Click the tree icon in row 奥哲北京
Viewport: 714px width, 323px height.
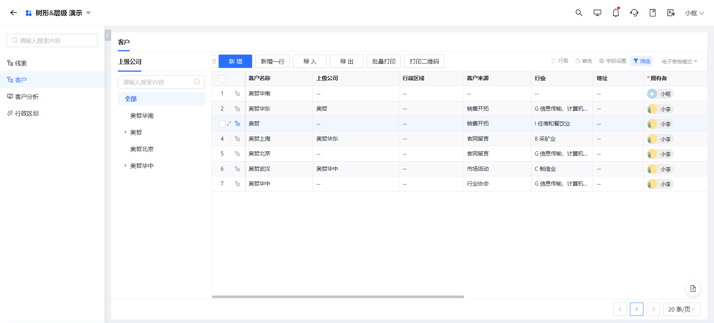(x=237, y=154)
